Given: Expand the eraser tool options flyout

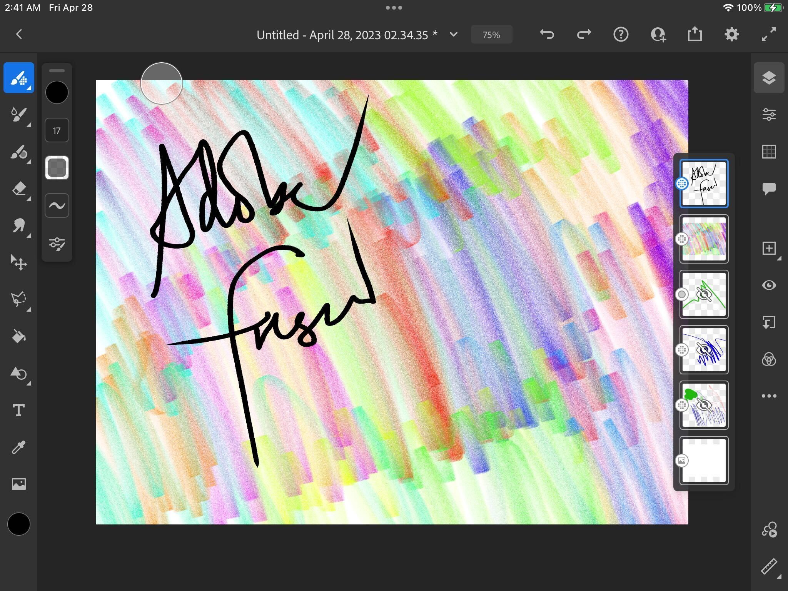Looking at the screenshot, I should coord(28,198).
